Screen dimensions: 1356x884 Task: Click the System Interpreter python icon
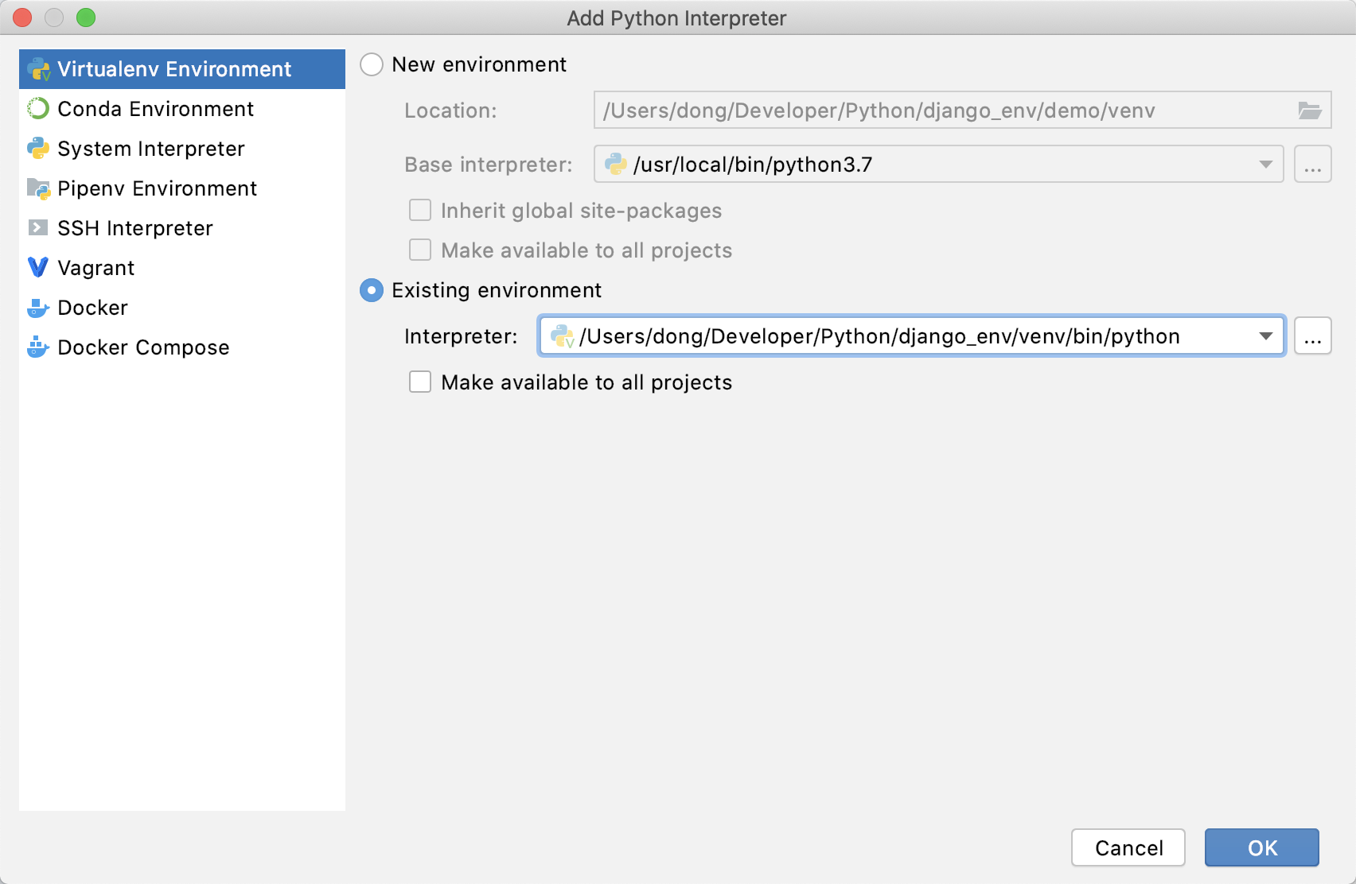(x=38, y=149)
